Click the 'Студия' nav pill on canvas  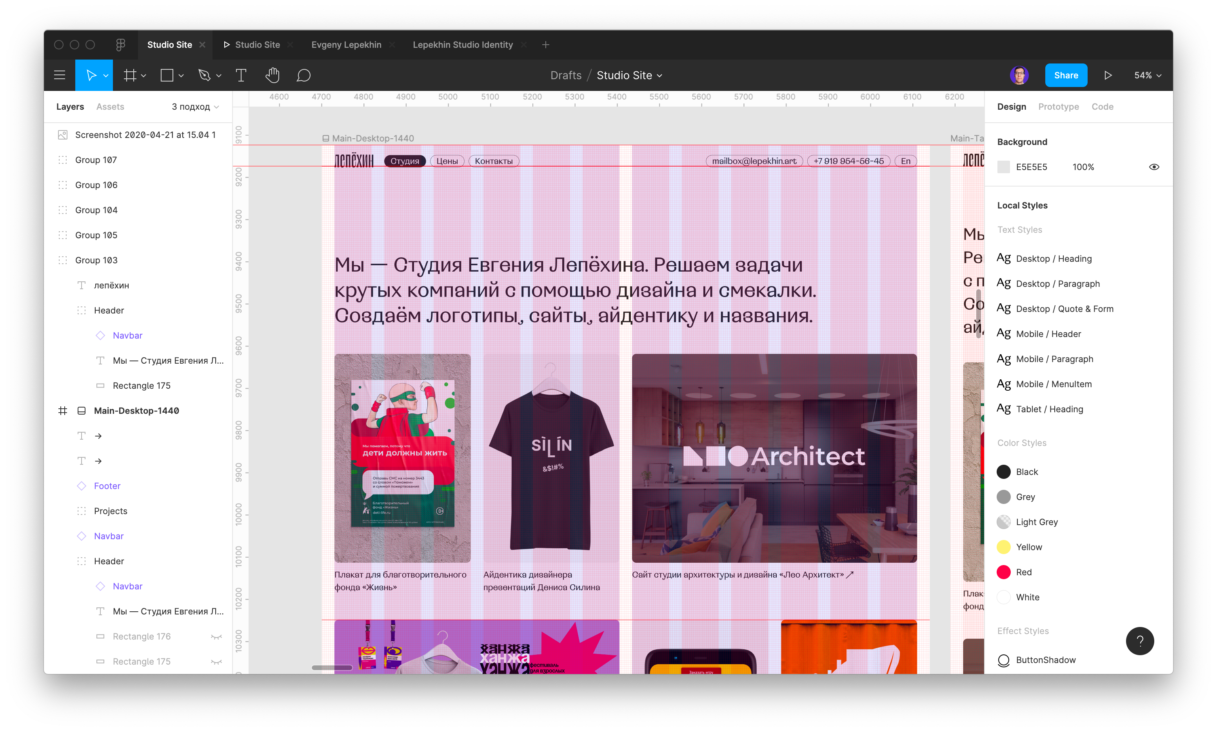point(405,161)
